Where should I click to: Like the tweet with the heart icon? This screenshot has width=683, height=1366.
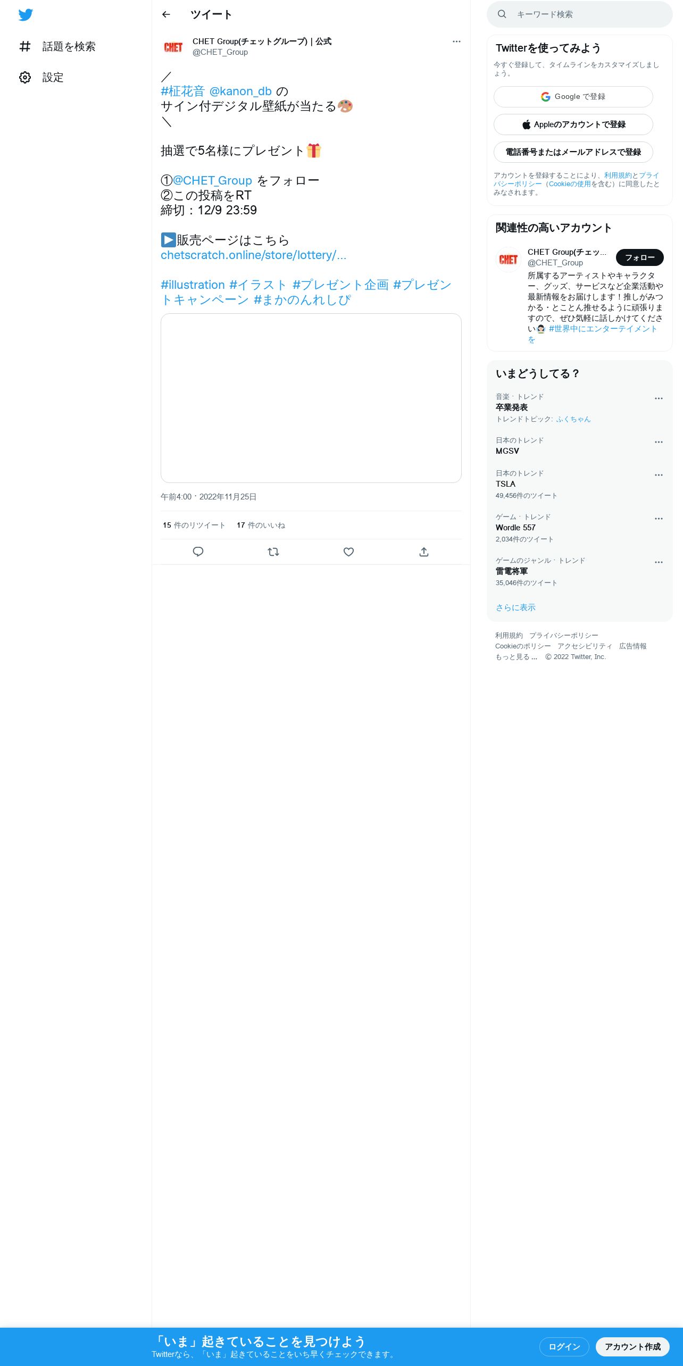[x=348, y=552]
